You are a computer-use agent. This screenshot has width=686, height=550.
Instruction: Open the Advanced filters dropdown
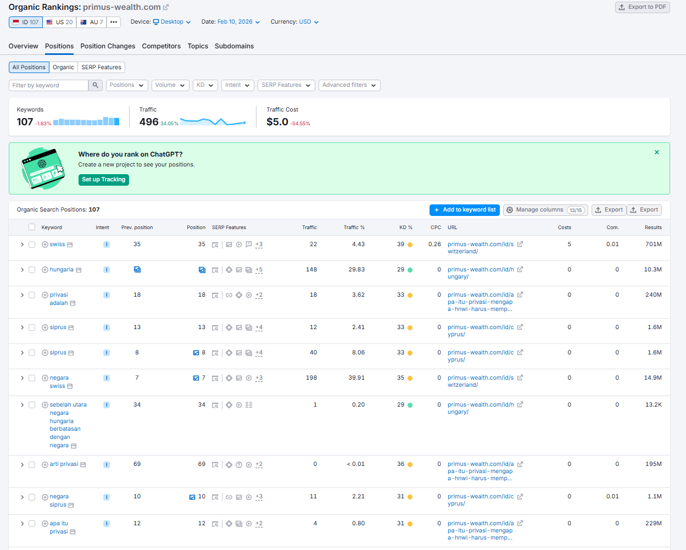[349, 85]
